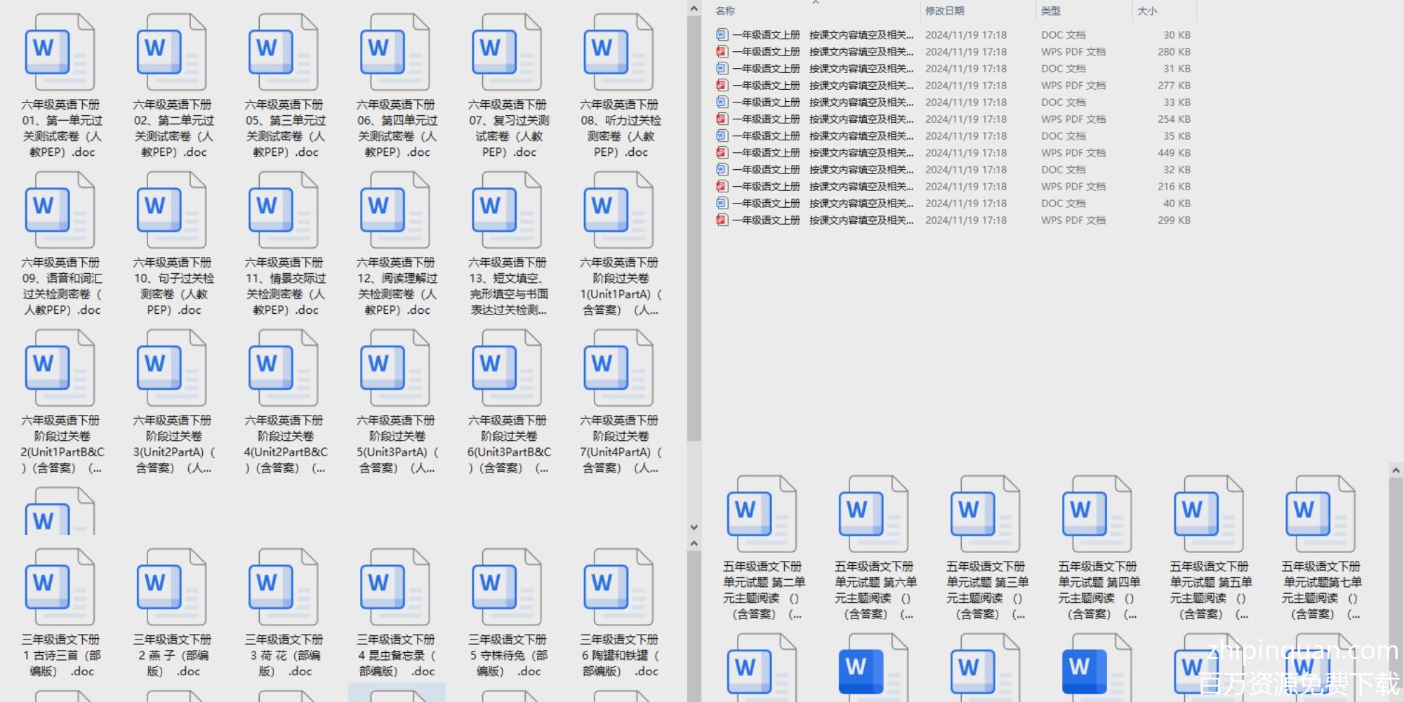Image resolution: width=1404 pixels, height=702 pixels.
Task: Select the 11、情景交际过关检测密卷 file icon
Action: pos(283,211)
